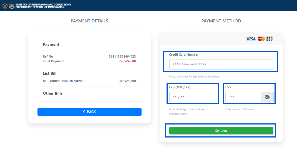
Task: Toggle CVV visibility with the eye icon
Action: tap(267, 97)
